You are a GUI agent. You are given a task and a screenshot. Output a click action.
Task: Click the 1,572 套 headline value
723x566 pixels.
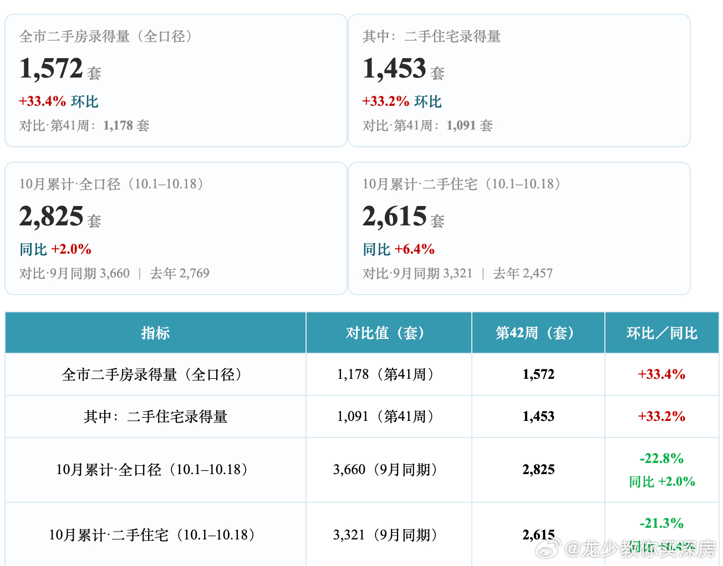coord(60,70)
